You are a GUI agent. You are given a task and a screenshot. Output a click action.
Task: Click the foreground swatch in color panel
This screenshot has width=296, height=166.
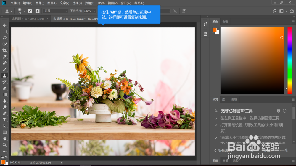pos(214,30)
